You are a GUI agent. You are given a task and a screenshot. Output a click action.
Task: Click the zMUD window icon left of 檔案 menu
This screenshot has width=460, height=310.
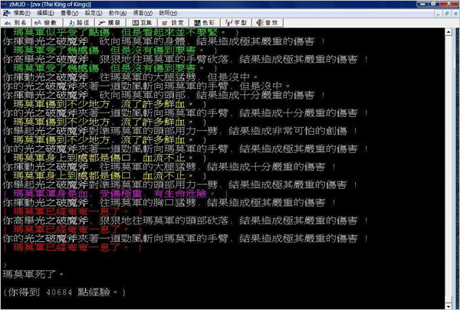(6, 13)
